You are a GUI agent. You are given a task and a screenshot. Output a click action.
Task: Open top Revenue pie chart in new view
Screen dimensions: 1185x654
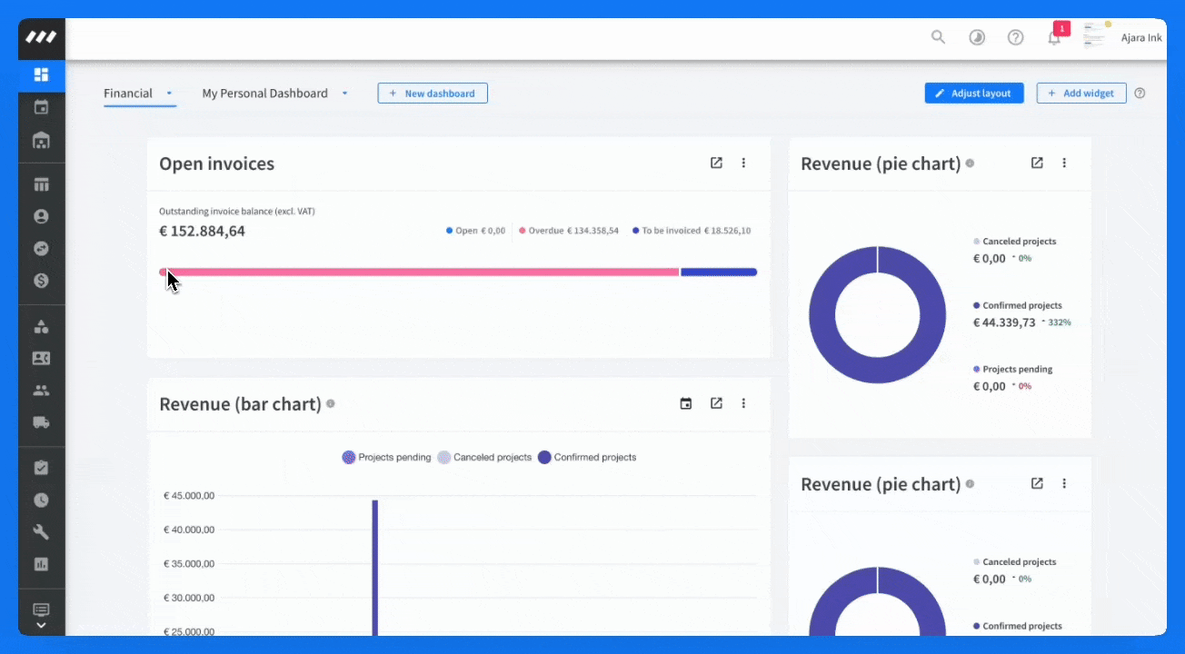[1037, 163]
